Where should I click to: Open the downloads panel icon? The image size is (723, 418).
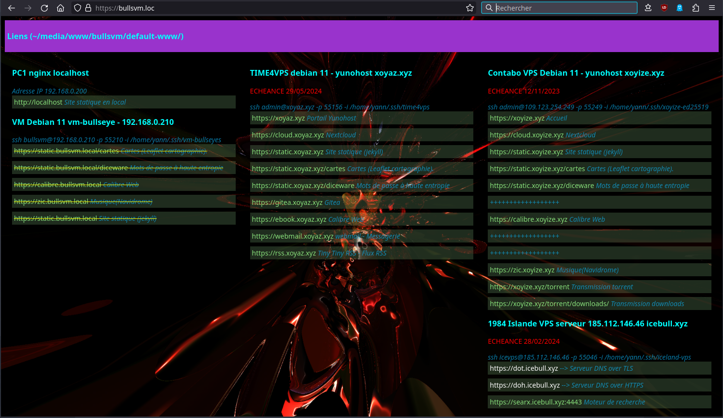(x=648, y=8)
